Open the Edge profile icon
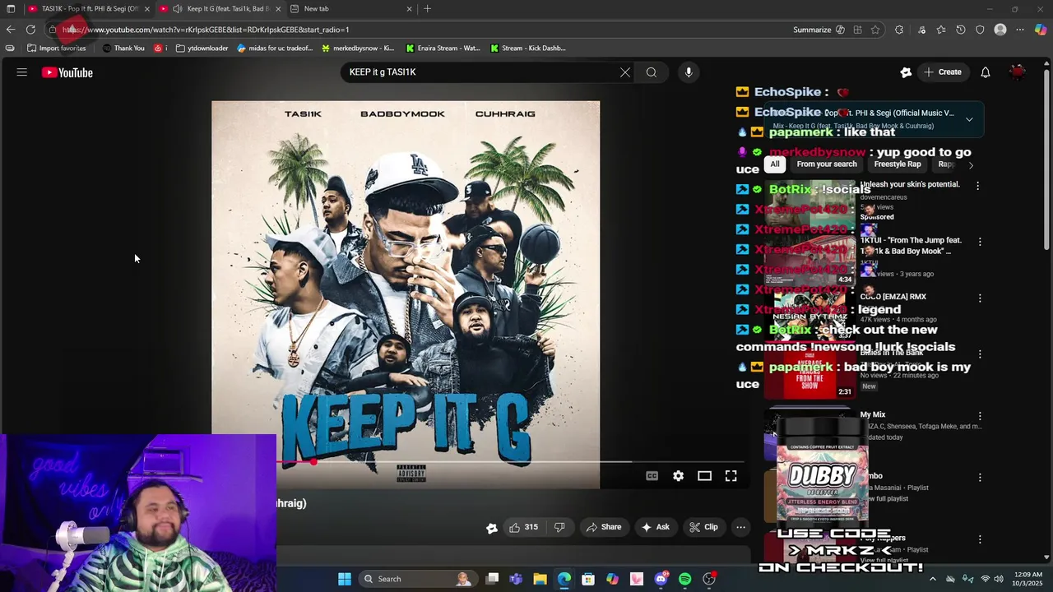Image resolution: width=1053 pixels, height=592 pixels. [x=1000, y=30]
